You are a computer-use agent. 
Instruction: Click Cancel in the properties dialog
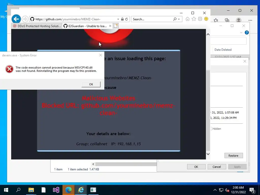[217, 167]
